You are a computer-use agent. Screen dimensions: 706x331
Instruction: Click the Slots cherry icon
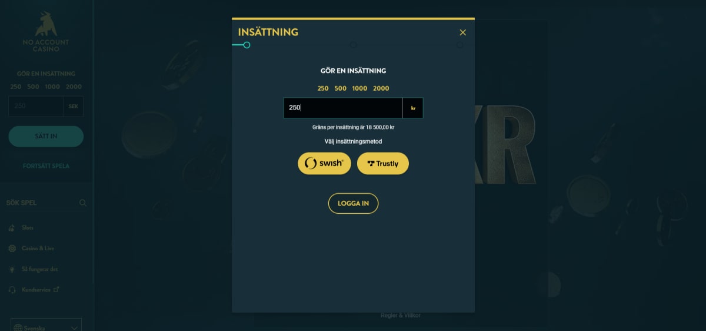[12, 228]
